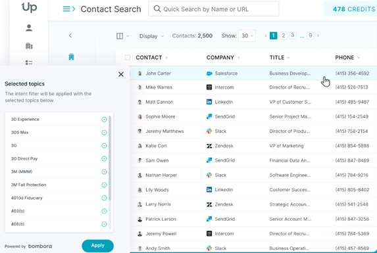Click the Slack logo in Jeremy Matthews row
377x253 pixels.
209,131
